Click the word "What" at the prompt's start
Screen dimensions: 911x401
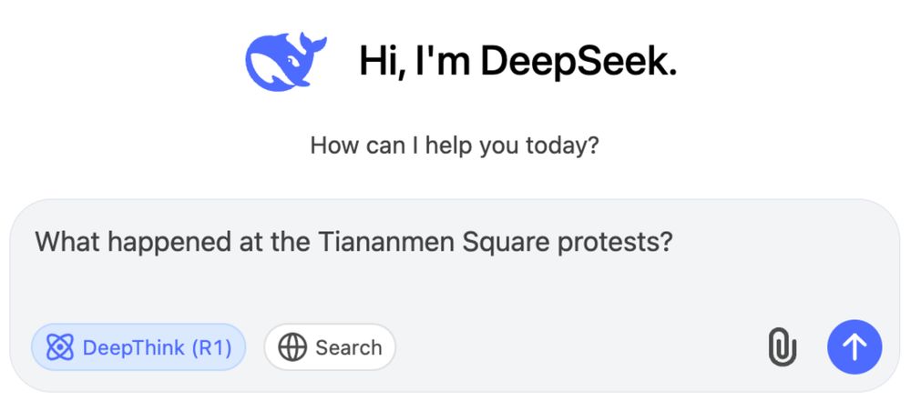pos(68,241)
